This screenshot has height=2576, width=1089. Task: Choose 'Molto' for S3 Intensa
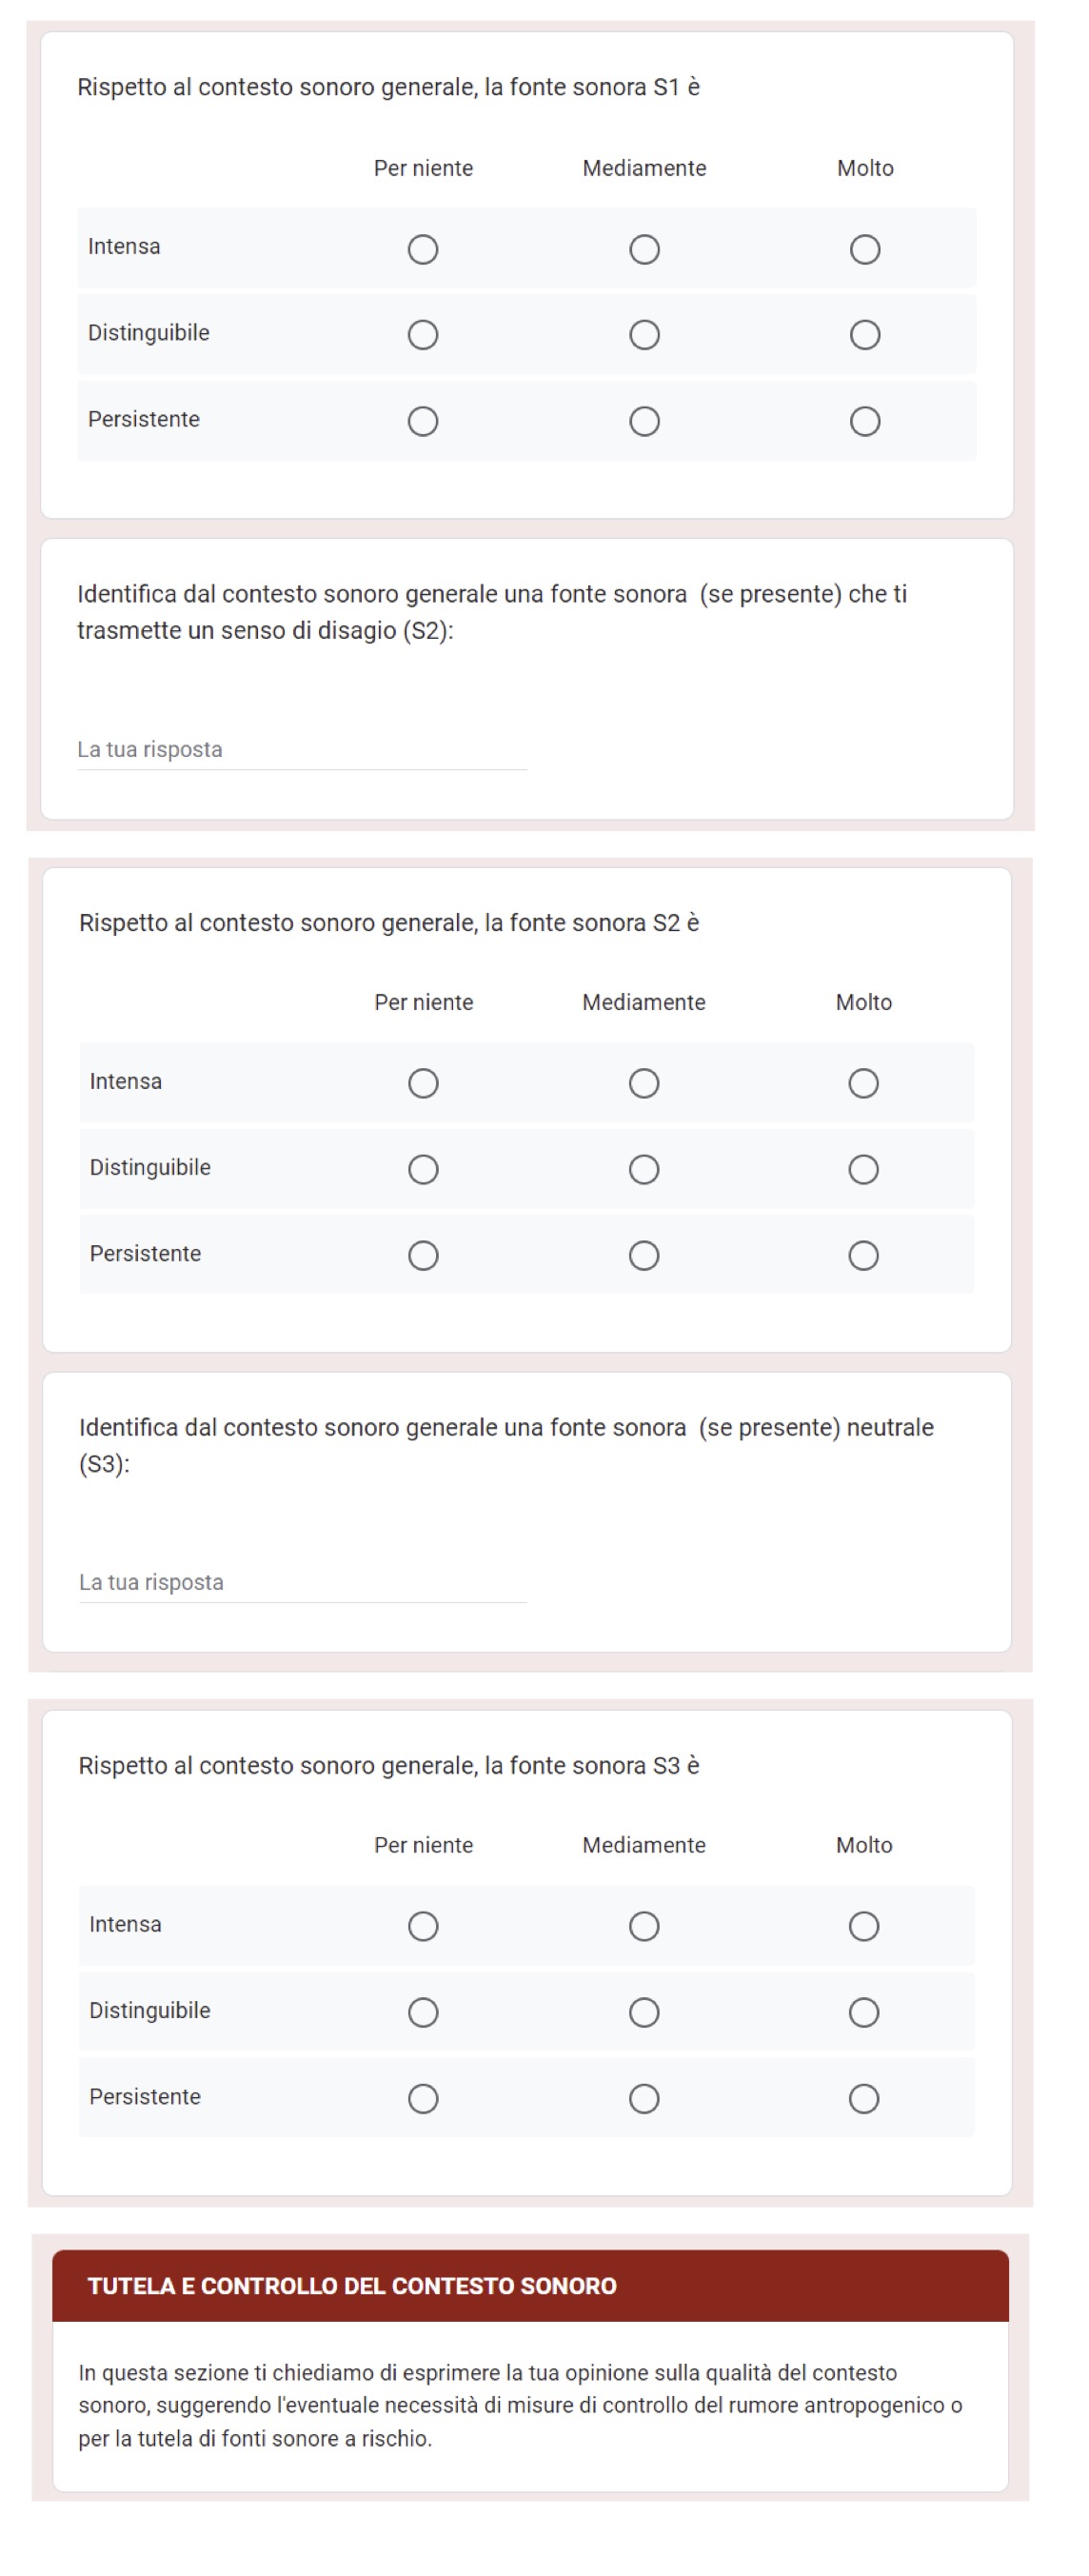tap(864, 1926)
